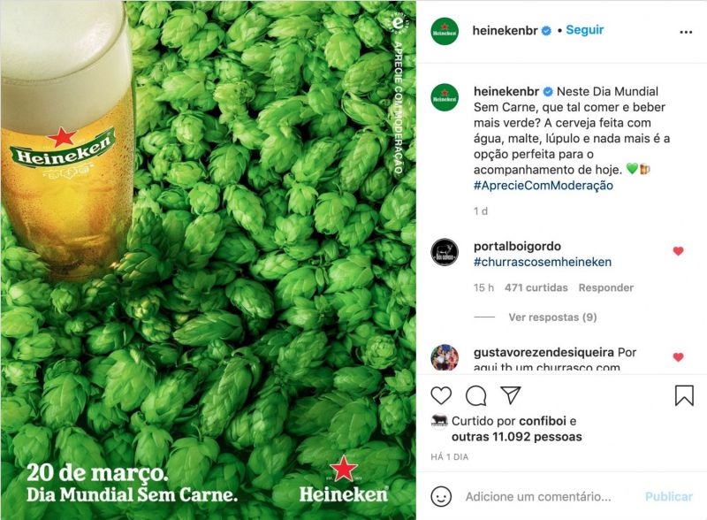This screenshot has height=520, width=707.
Task: Toggle like on portalboigordo comment
Action: pyautogui.click(x=678, y=251)
